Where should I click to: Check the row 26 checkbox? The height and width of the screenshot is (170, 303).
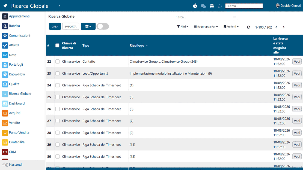pos(57,109)
